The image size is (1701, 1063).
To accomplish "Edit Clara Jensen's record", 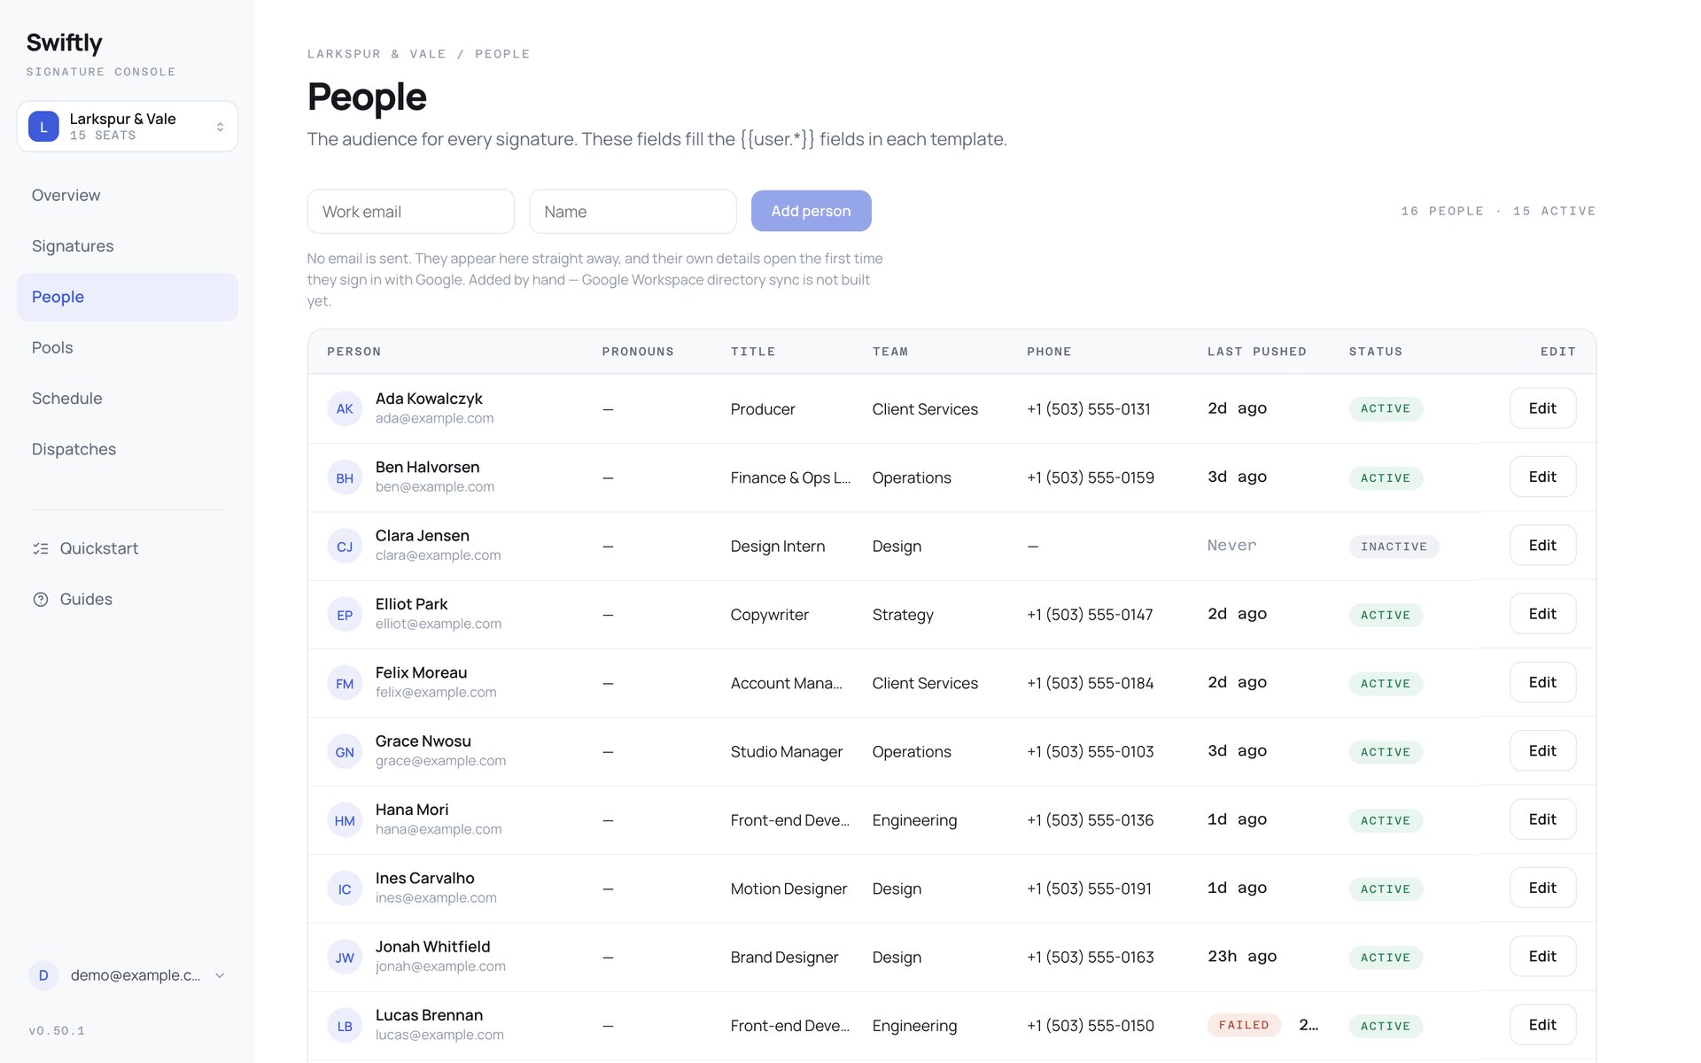I will click(1542, 546).
